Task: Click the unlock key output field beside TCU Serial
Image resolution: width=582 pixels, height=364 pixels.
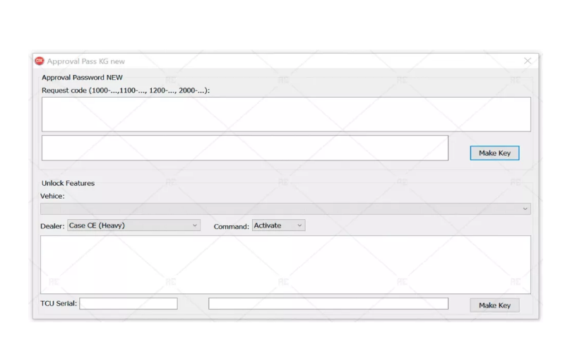Action: point(328,303)
